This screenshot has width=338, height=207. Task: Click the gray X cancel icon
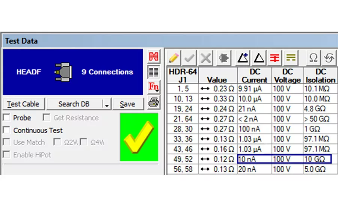click(x=205, y=58)
